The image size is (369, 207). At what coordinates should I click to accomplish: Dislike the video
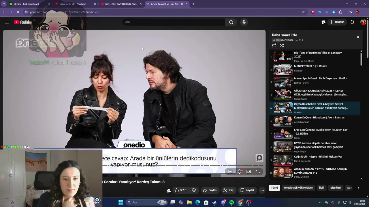194,190
